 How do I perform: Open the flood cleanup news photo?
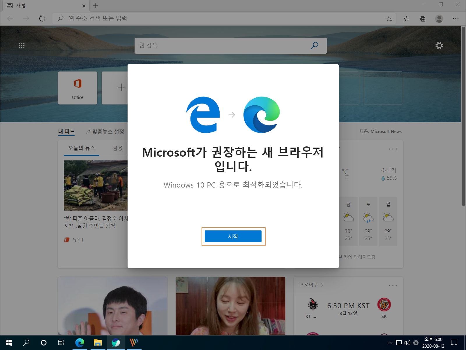pyautogui.click(x=96, y=185)
